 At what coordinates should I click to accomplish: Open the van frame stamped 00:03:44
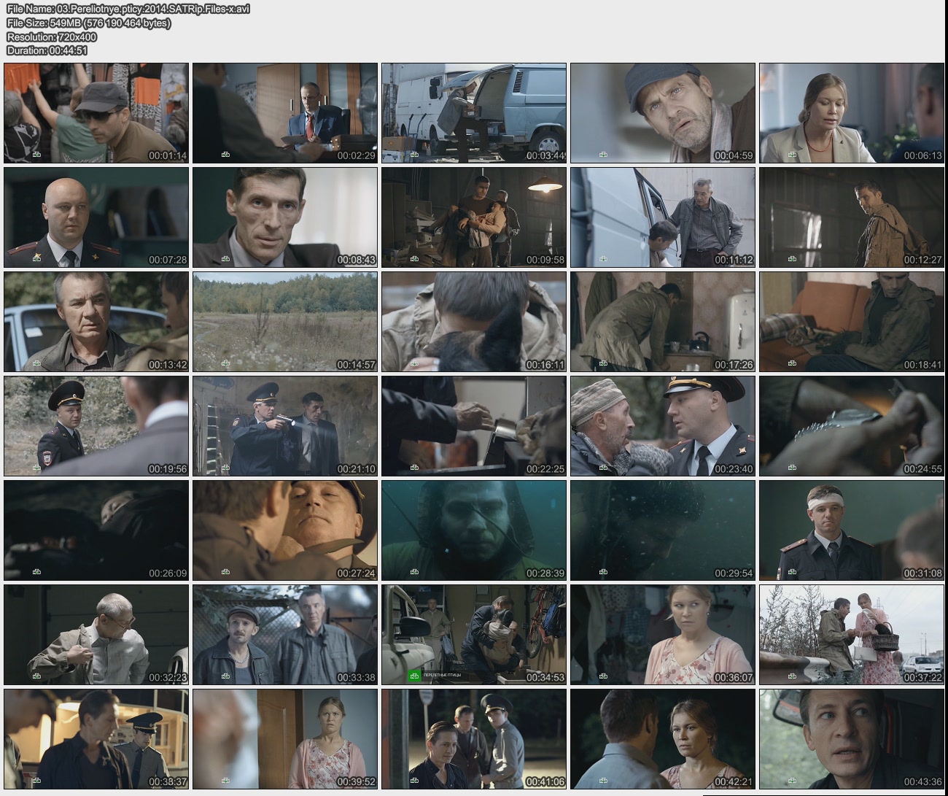[474, 113]
